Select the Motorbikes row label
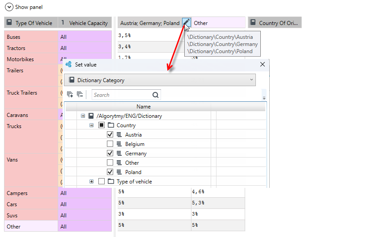 coord(31,59)
